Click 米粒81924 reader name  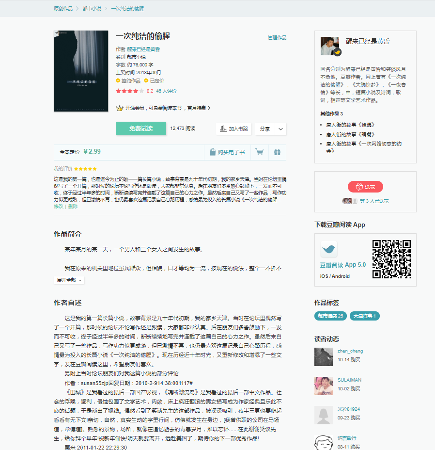click(349, 409)
